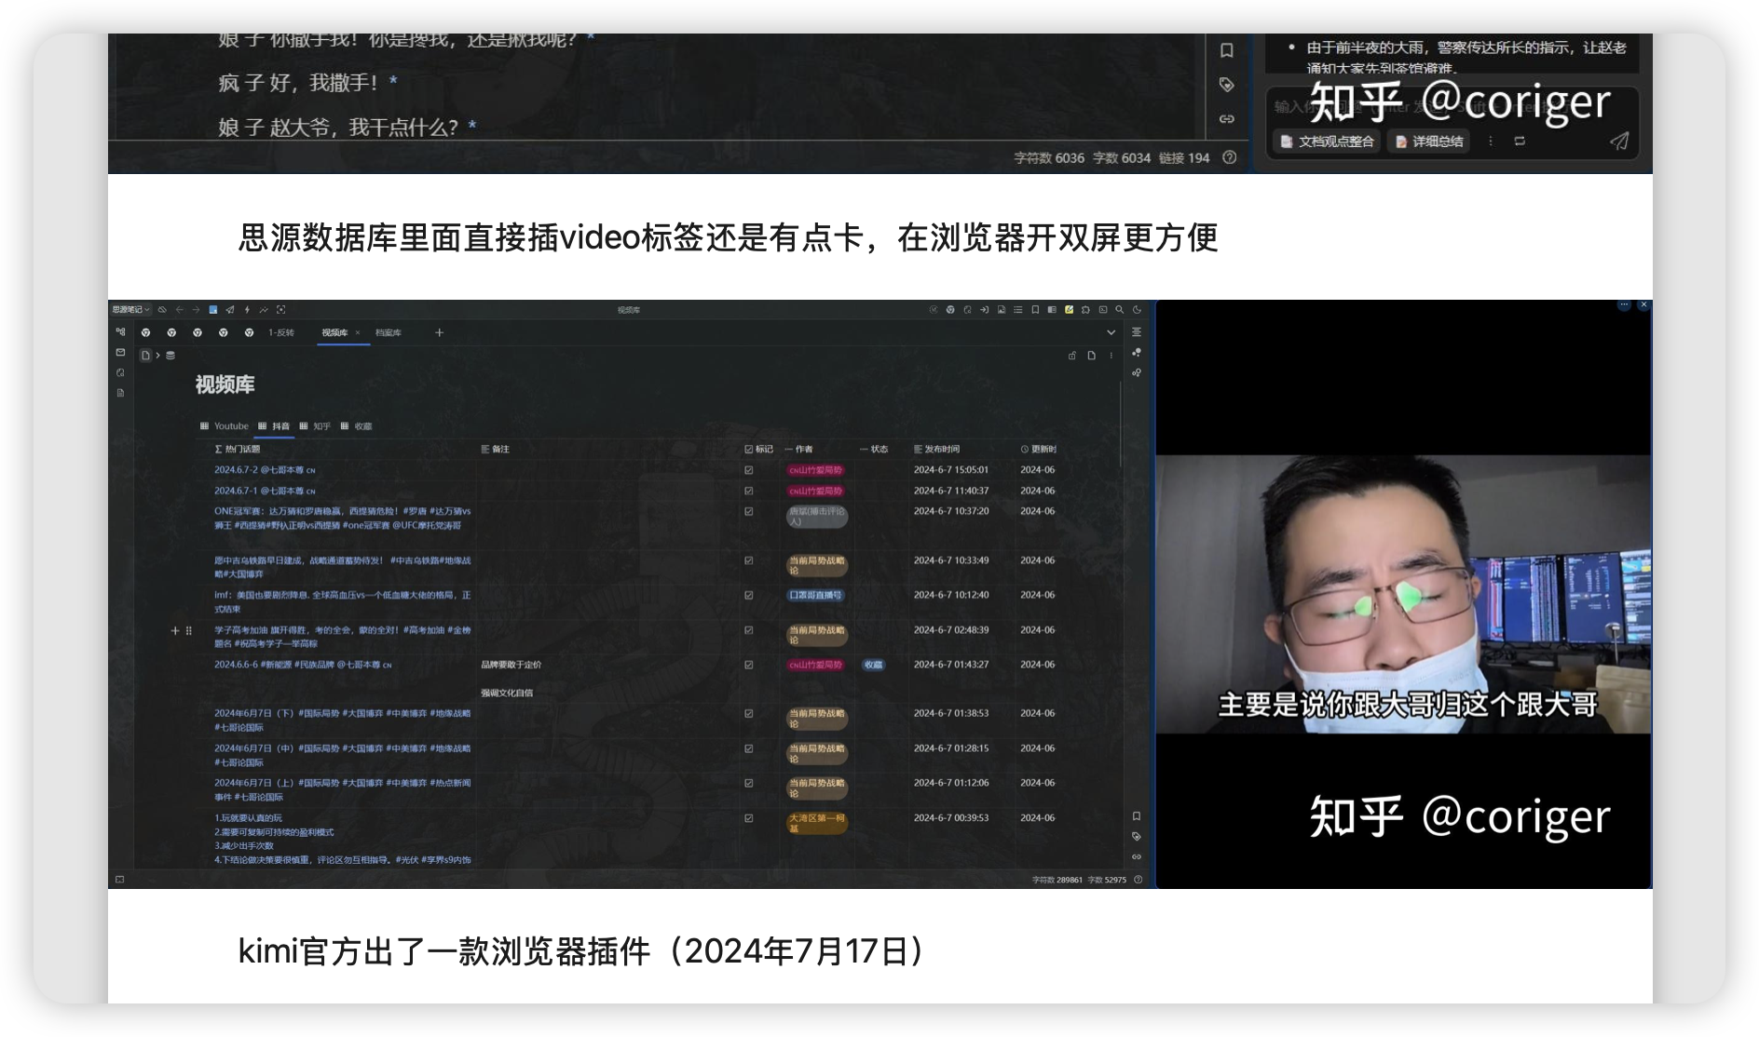Click the 口罩哥直播号 author tag
Viewport: 1759px width, 1037px height.
click(815, 595)
